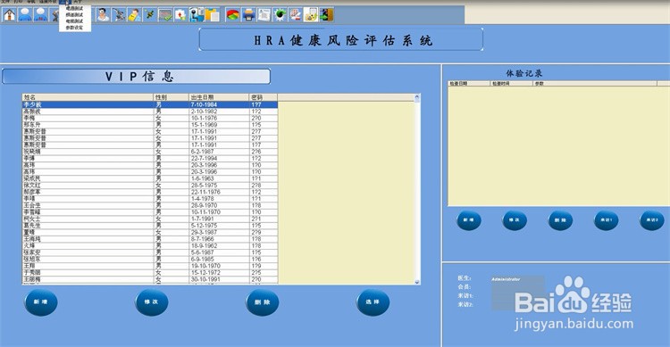The height and width of the screenshot is (347, 670).
Task: Choose 参数设定 in the open dropdown menu
Action: click(x=75, y=28)
